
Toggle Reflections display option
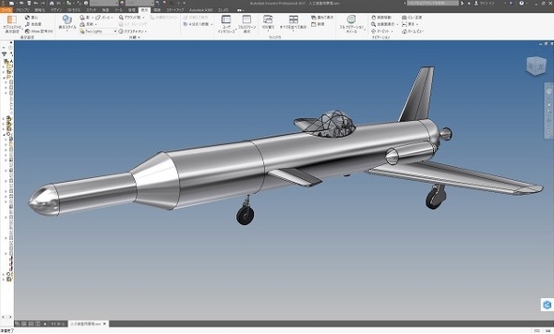pos(88,24)
